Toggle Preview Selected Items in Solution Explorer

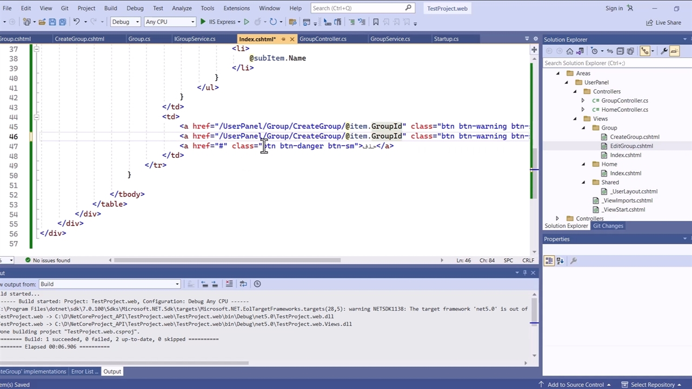pyautogui.click(x=674, y=51)
